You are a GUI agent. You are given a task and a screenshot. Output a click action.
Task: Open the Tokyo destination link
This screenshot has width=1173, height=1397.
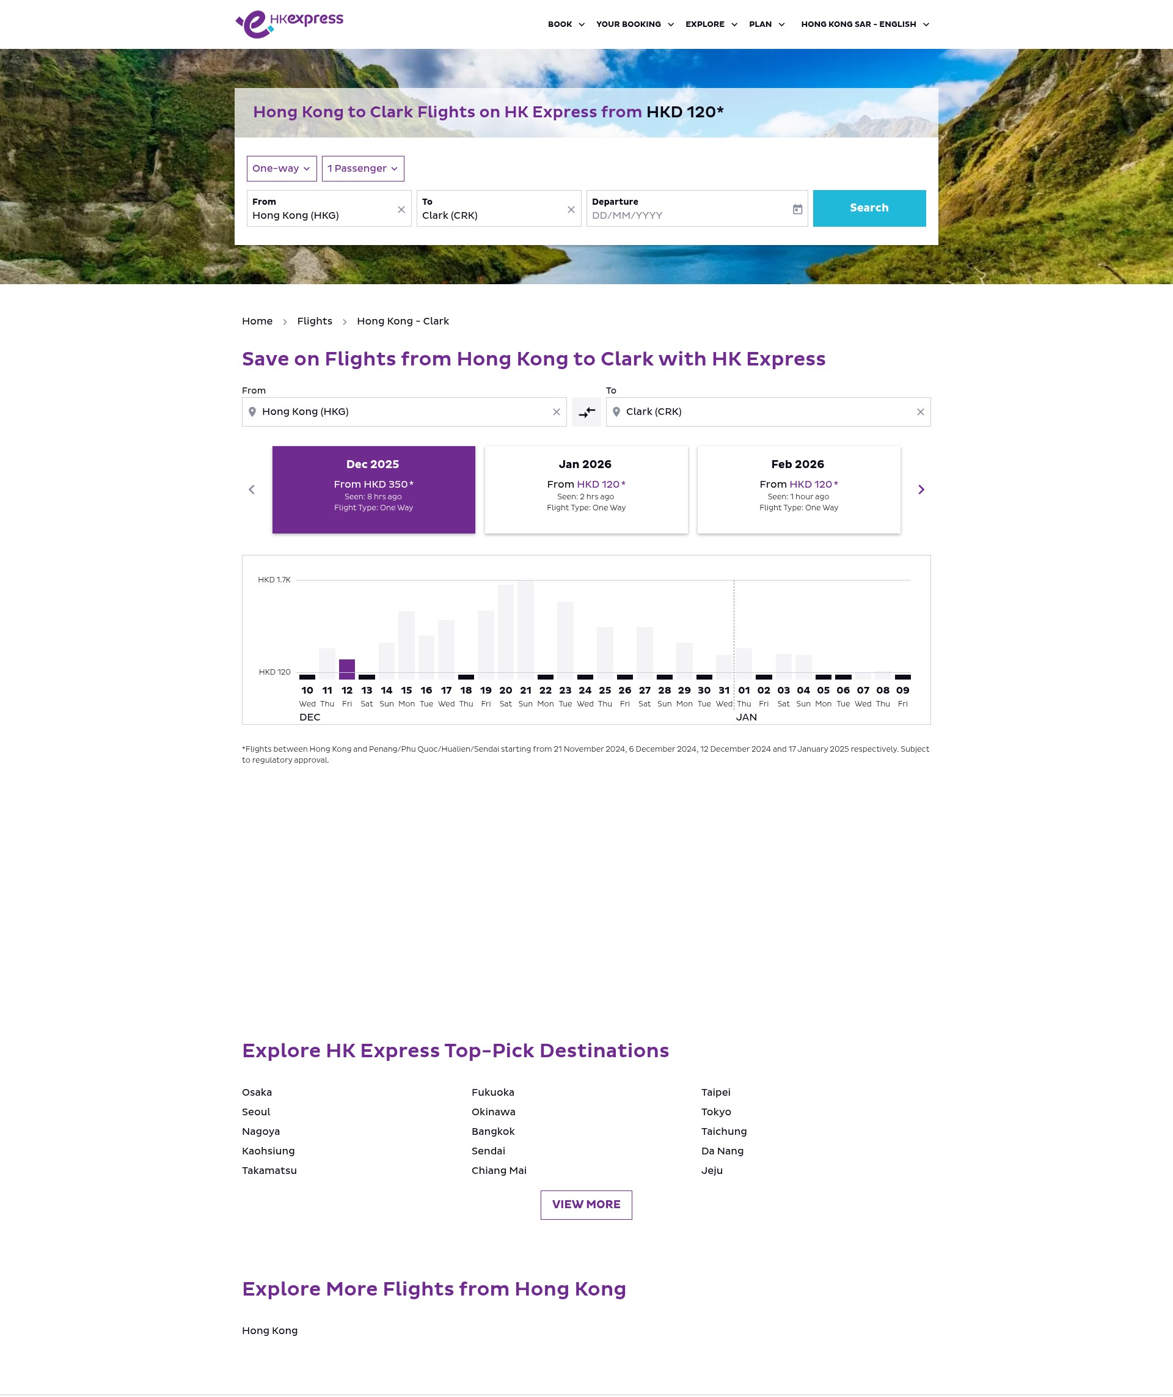point(716,1112)
